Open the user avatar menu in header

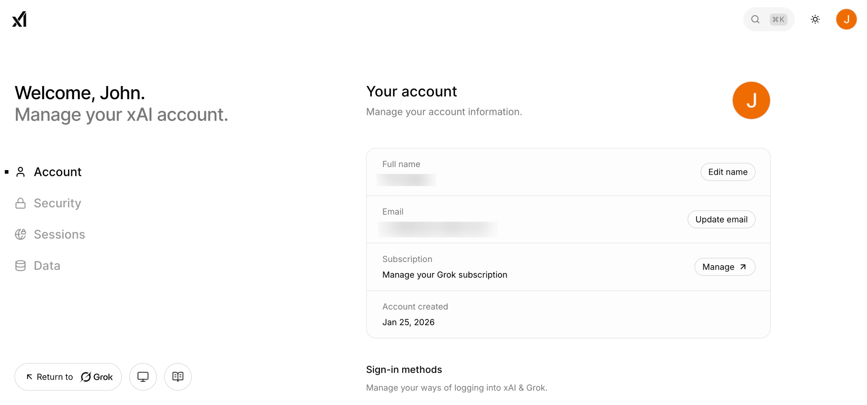tap(846, 19)
